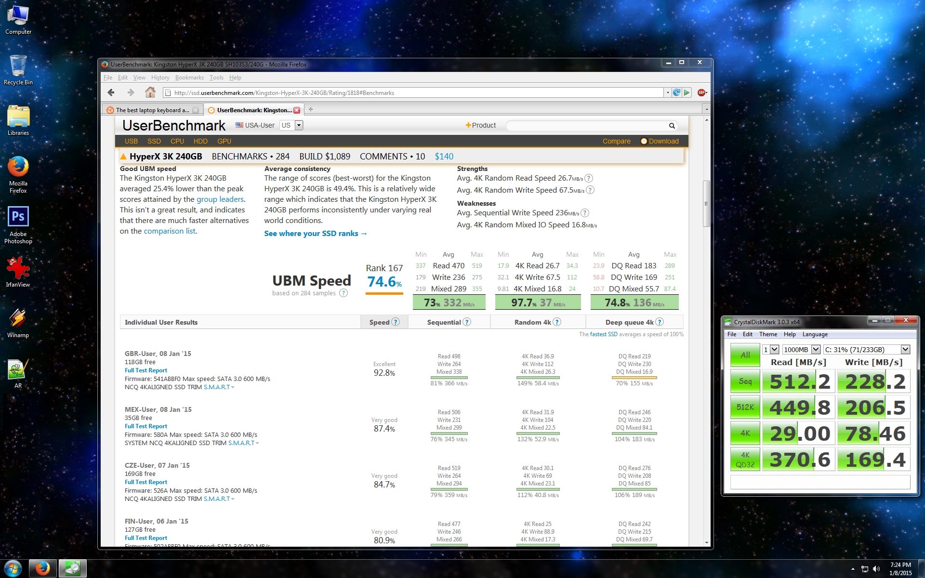Open the IrfanView desktop icon

click(18, 272)
